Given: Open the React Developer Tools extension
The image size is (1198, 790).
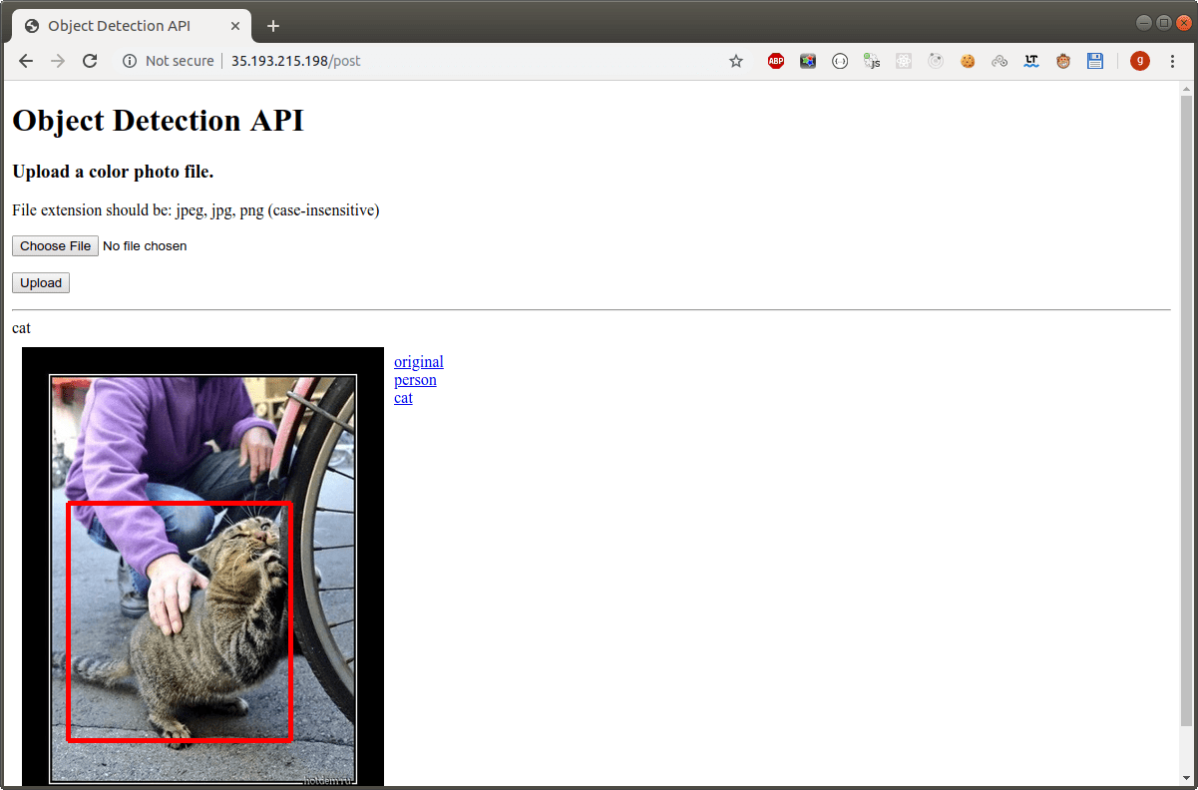Looking at the screenshot, I should (904, 61).
